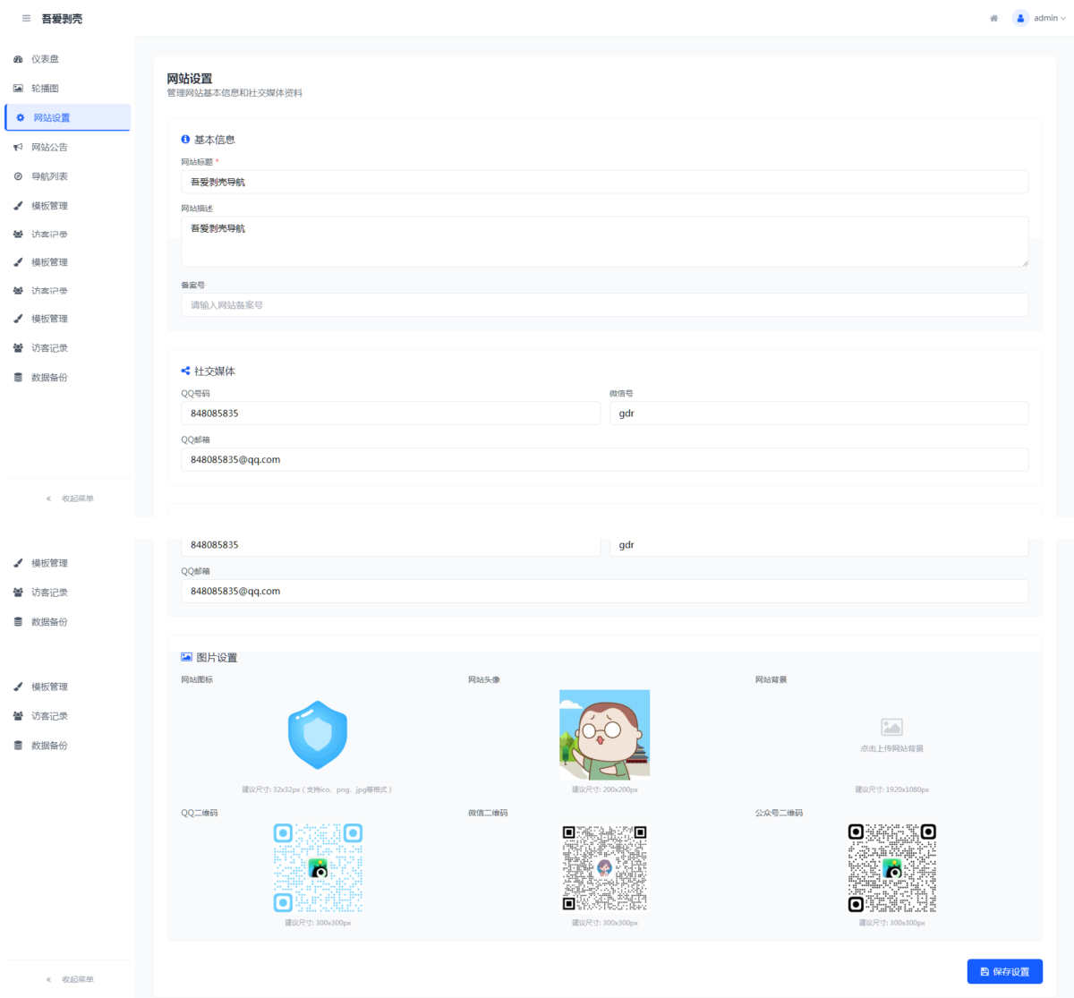The image size is (1074, 998).
Task: Click the subtitle 管理网站基本信息和社交媒体资料
Action: click(234, 93)
